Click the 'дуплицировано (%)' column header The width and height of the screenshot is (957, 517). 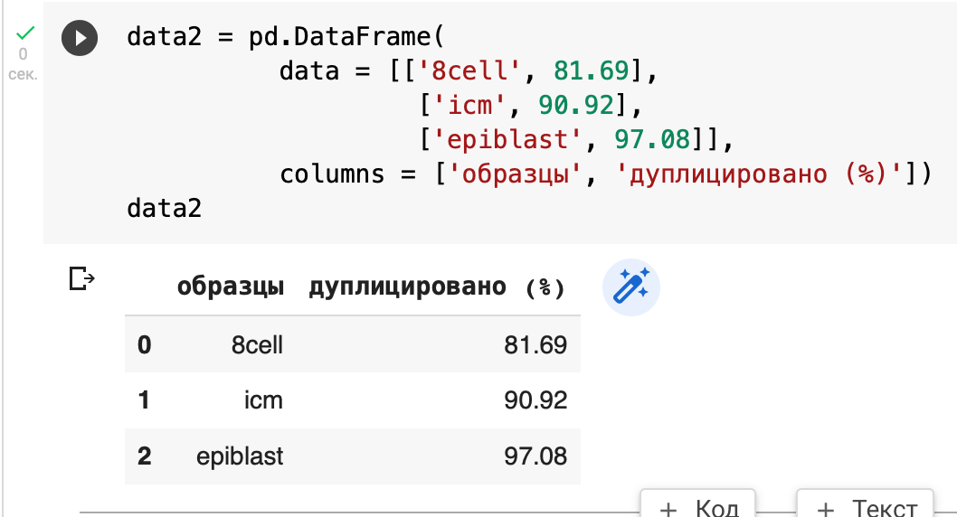pos(437,287)
